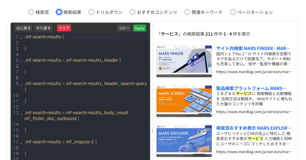Screen dimensions: 306x160
Task: Open サイト内検索 MARS FINDER result link
Action: [253, 48]
